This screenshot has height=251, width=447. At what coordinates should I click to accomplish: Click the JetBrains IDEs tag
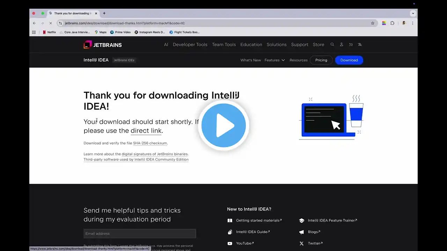(x=124, y=60)
